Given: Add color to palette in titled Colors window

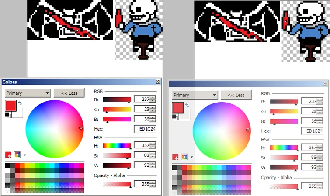Looking at the screenshot, I should pos(8,155).
